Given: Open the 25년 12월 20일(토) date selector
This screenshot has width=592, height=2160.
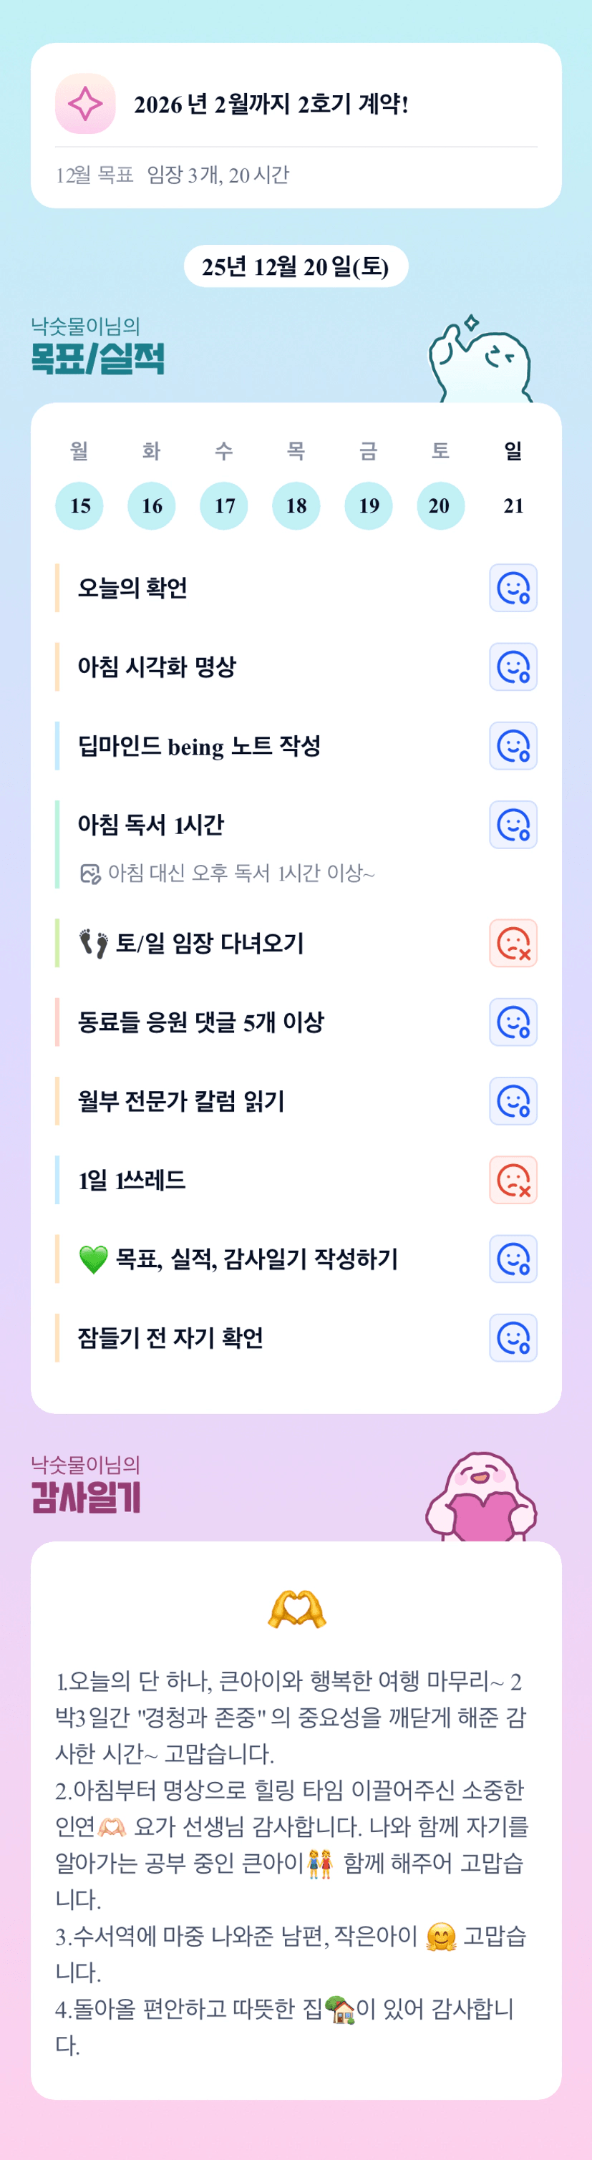Looking at the screenshot, I should pos(296,266).
